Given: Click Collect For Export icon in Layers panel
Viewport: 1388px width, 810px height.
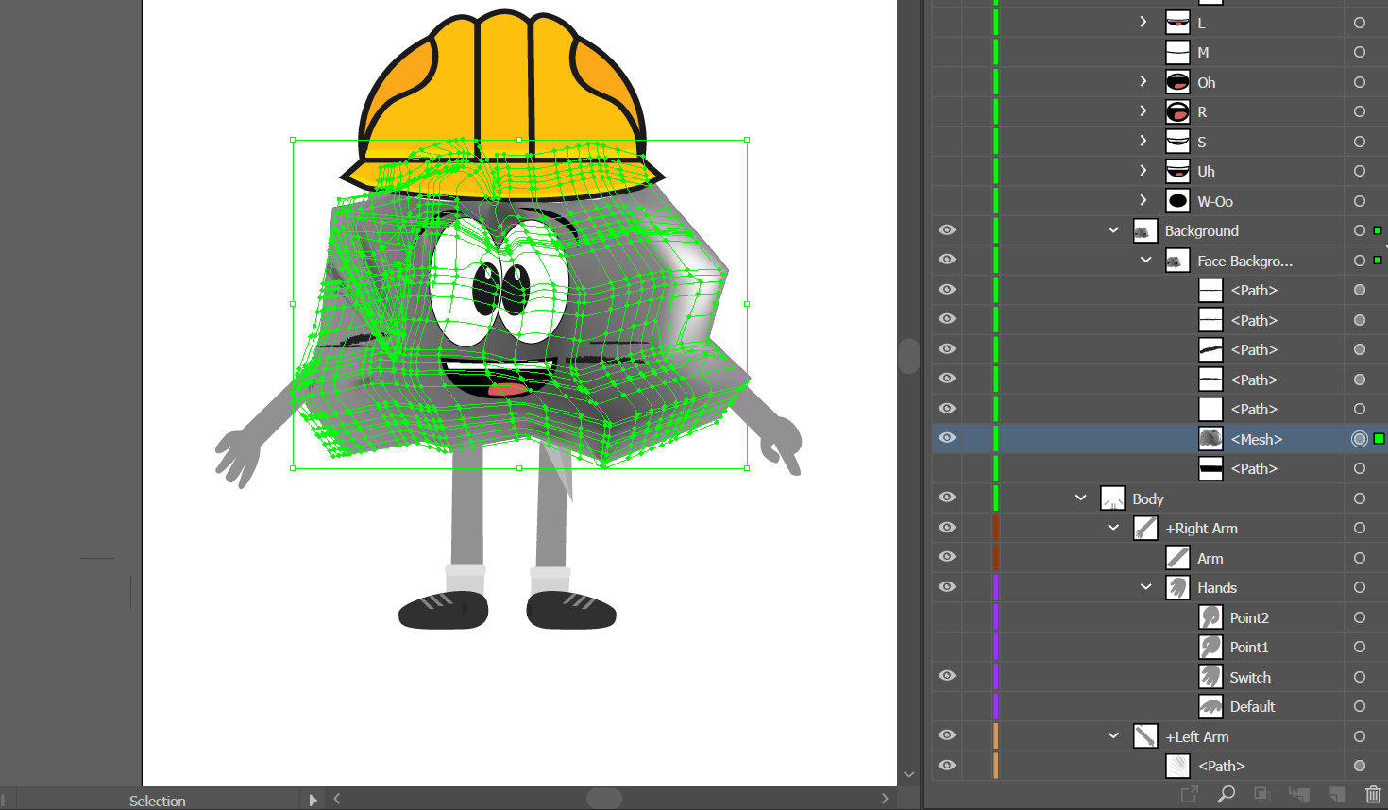Looking at the screenshot, I should [1190, 795].
